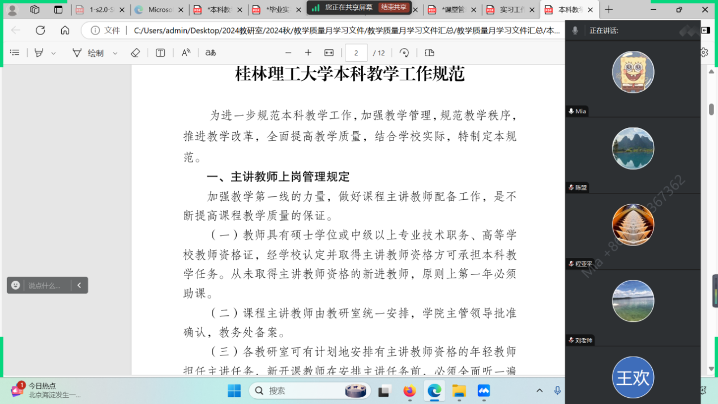Toggle fit-to-width page view
The width and height of the screenshot is (718, 404).
tap(329, 53)
